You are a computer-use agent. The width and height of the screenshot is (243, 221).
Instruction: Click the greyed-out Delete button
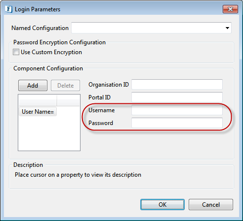(65, 85)
